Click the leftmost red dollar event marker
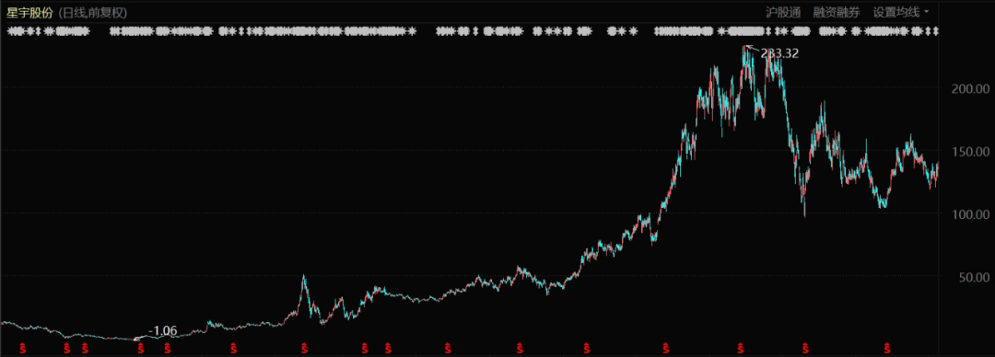 23,348
